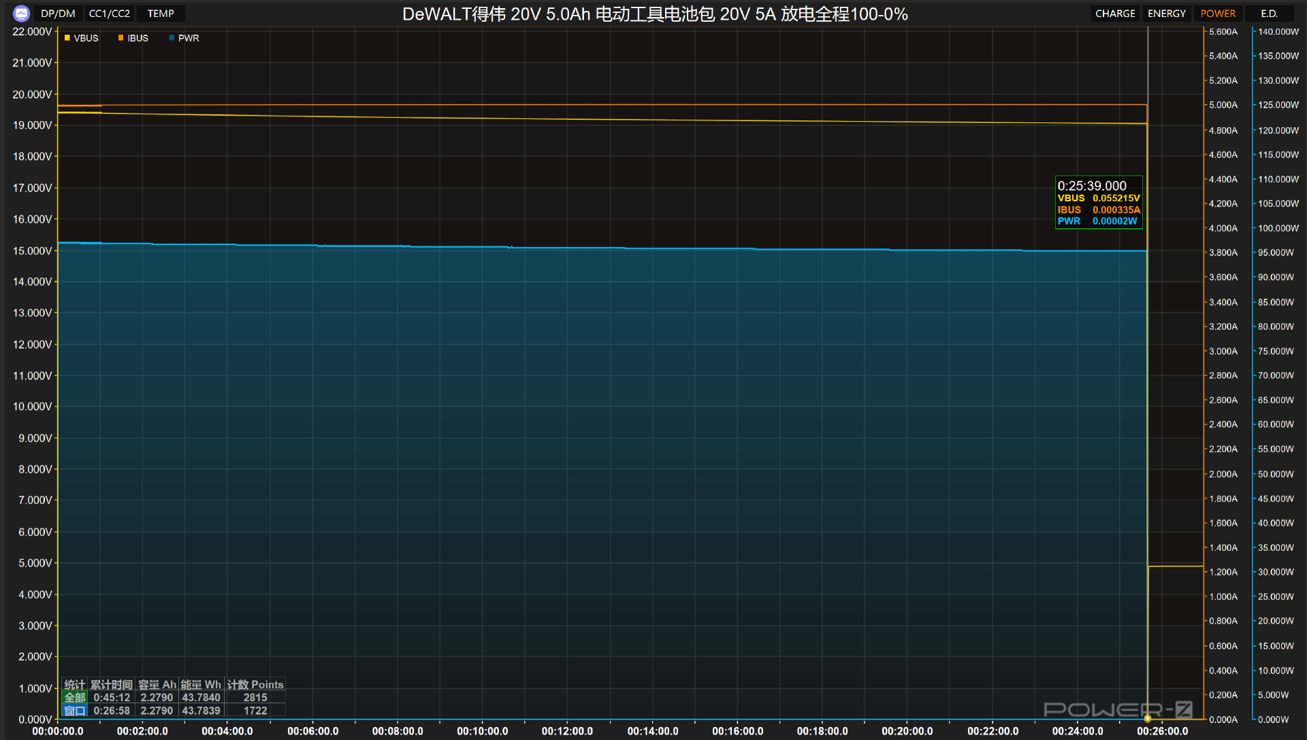Click the orange IBUS legend swatch

pyautogui.click(x=120, y=38)
